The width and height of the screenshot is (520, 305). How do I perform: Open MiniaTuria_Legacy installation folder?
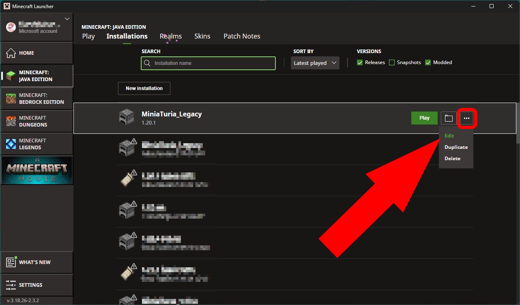pos(449,118)
